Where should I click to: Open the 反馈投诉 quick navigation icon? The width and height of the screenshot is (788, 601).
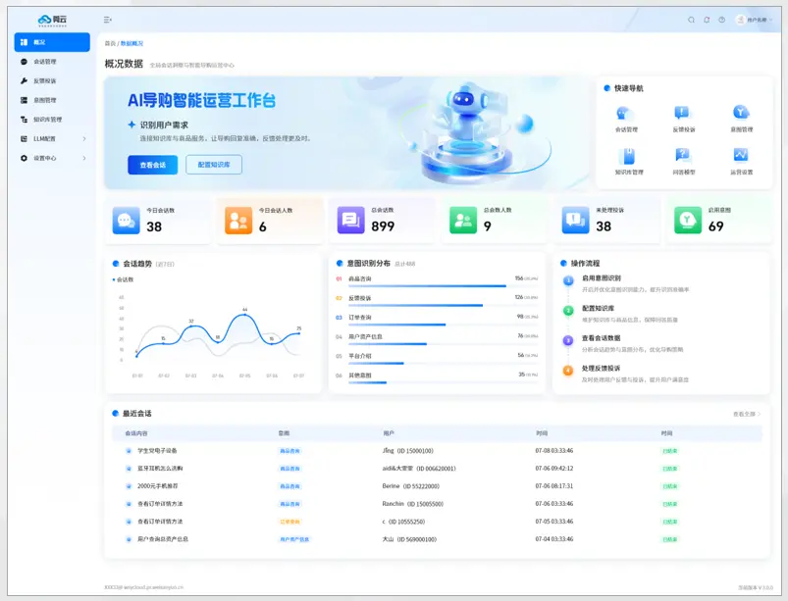(682, 114)
